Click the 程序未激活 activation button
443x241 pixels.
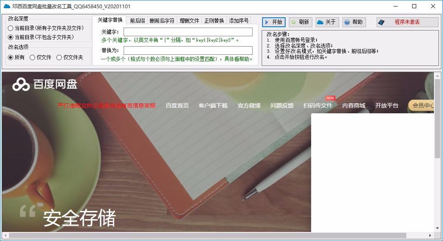(407, 22)
